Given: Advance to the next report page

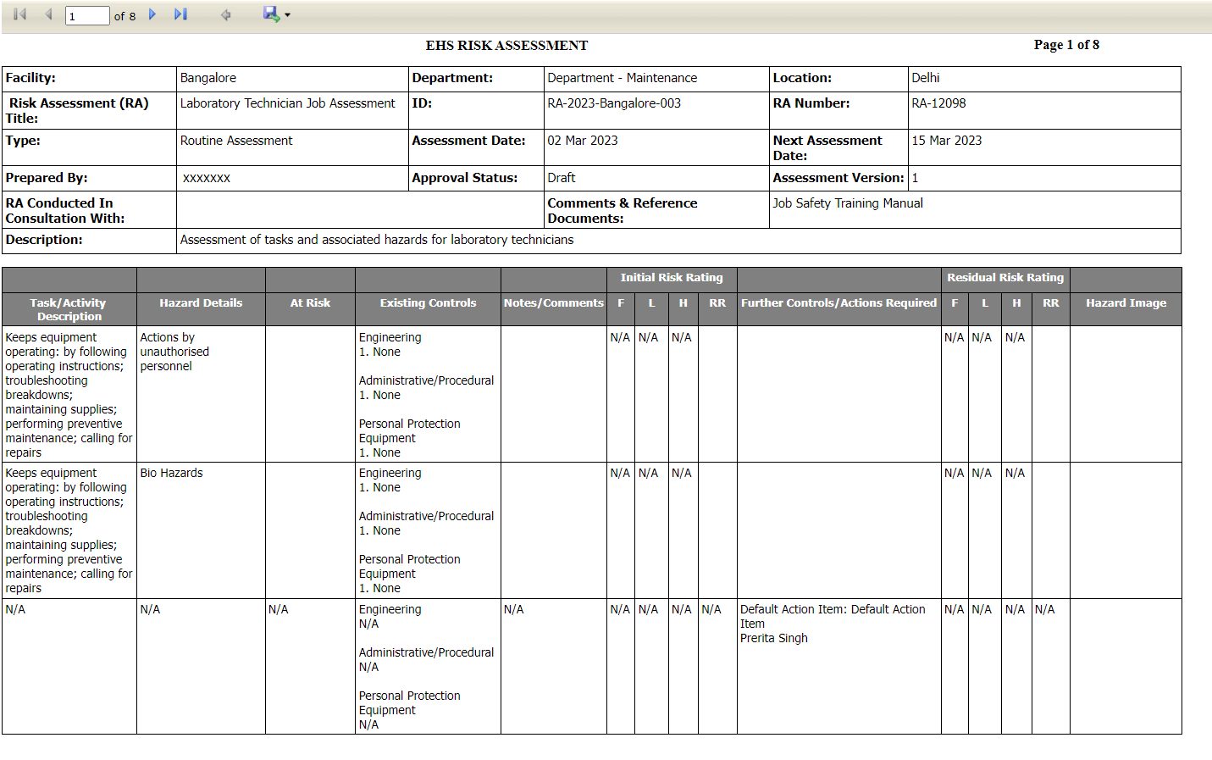Looking at the screenshot, I should click(152, 14).
